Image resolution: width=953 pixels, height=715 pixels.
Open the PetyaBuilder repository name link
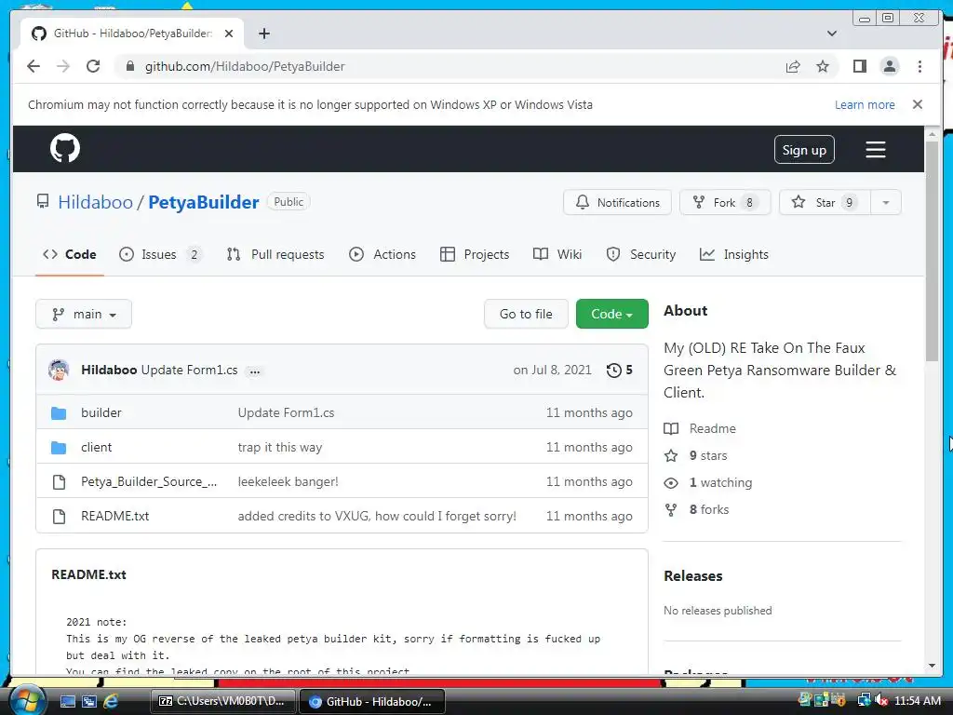(x=203, y=202)
